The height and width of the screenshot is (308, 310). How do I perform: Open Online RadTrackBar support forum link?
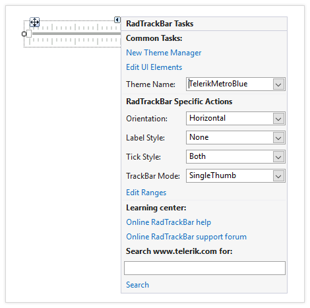pyautogui.click(x=186, y=237)
